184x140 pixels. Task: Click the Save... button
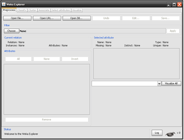pos(166,18)
